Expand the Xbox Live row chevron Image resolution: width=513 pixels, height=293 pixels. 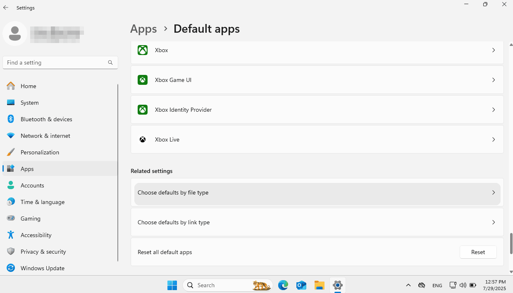coord(494,139)
